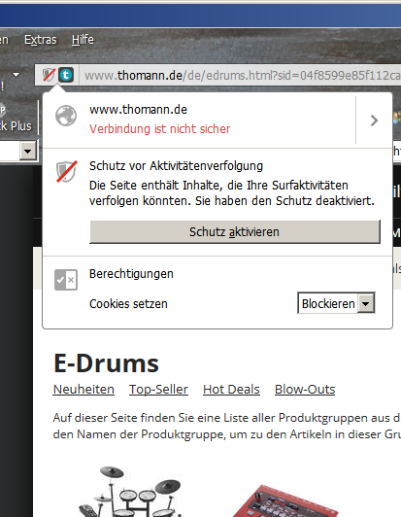
Task: Click the 'Plus' toolbar button at the left edge
Action: point(17,118)
